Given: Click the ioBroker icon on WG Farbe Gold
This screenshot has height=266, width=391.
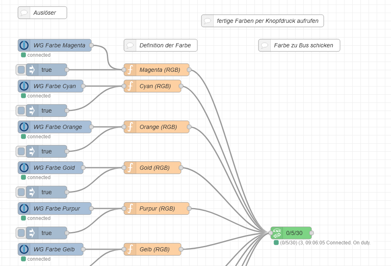Looking at the screenshot, I should pos(24,168).
